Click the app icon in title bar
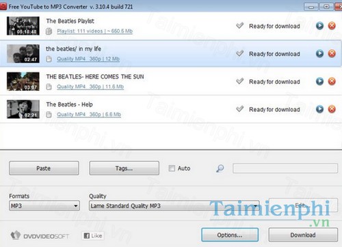 point(3,7)
